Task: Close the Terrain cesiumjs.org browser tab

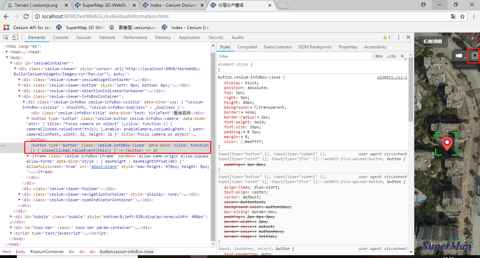Action: click(66, 5)
